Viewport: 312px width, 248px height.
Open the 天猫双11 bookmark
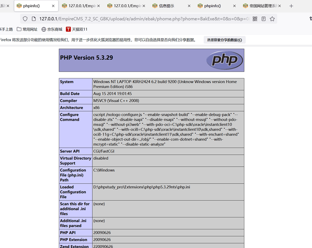click(76, 30)
